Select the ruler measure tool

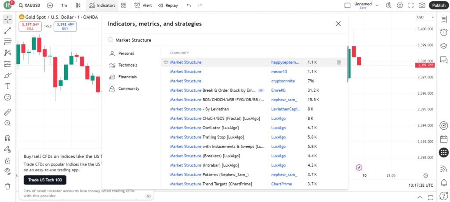pyautogui.click(x=7, y=112)
